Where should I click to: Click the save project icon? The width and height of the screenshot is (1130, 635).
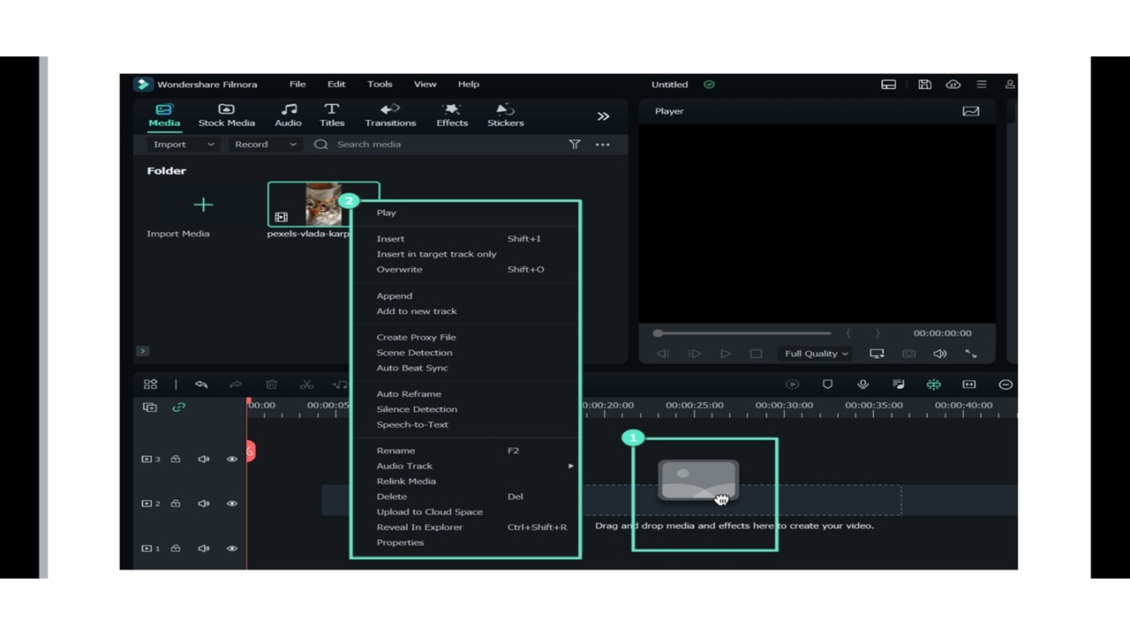point(924,85)
